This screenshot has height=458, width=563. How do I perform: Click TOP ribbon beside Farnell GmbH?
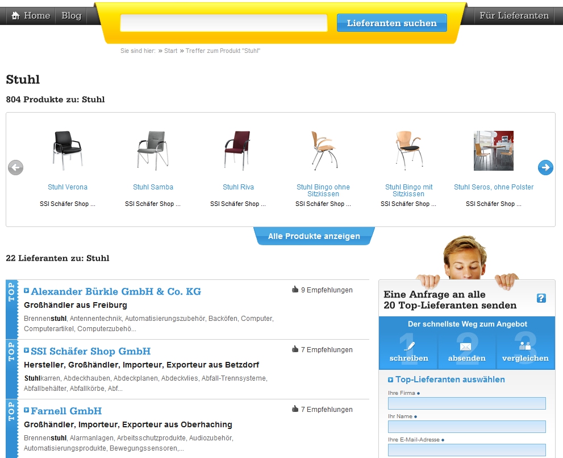tap(11, 428)
